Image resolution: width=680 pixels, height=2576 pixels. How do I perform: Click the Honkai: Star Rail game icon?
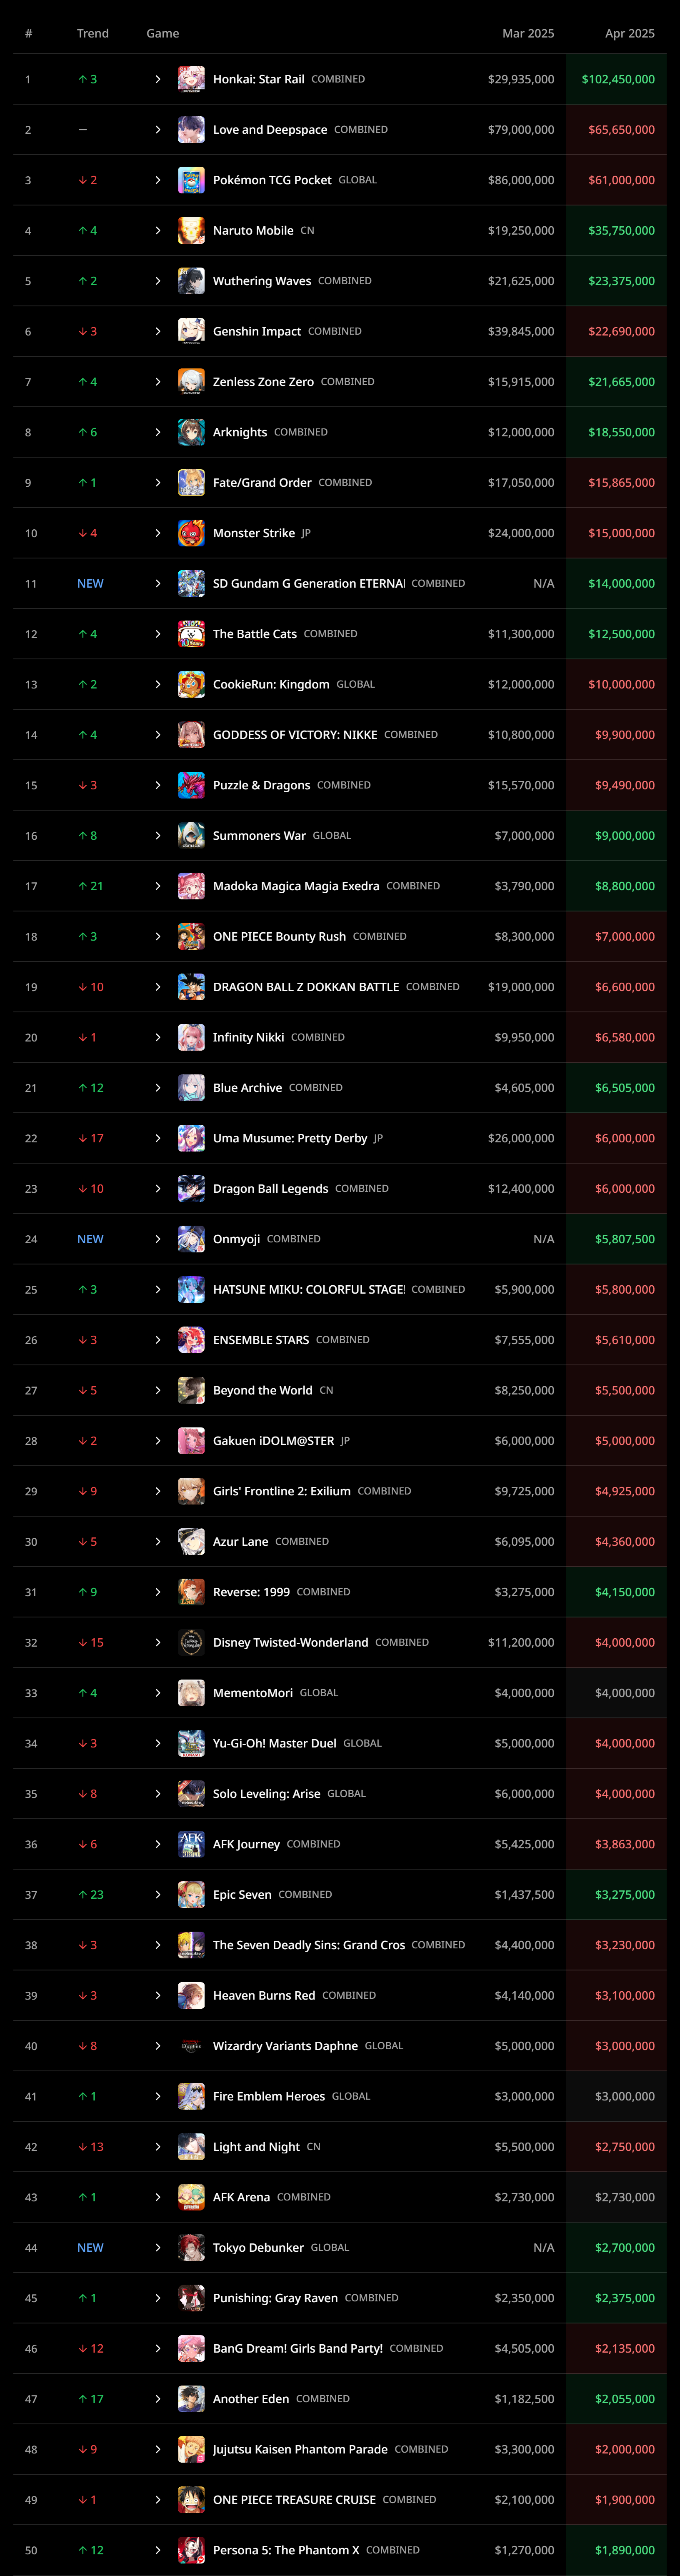coord(191,79)
